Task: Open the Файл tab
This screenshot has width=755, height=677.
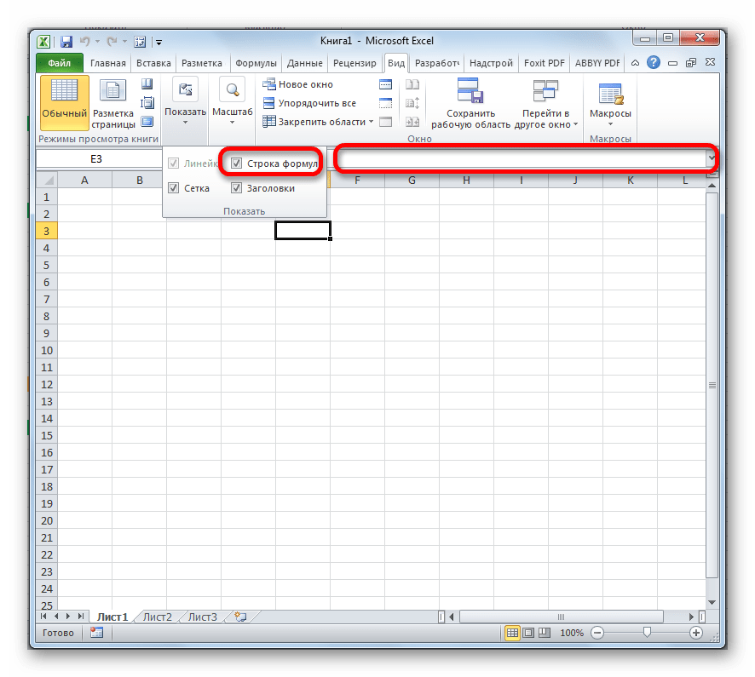Action: pyautogui.click(x=60, y=63)
